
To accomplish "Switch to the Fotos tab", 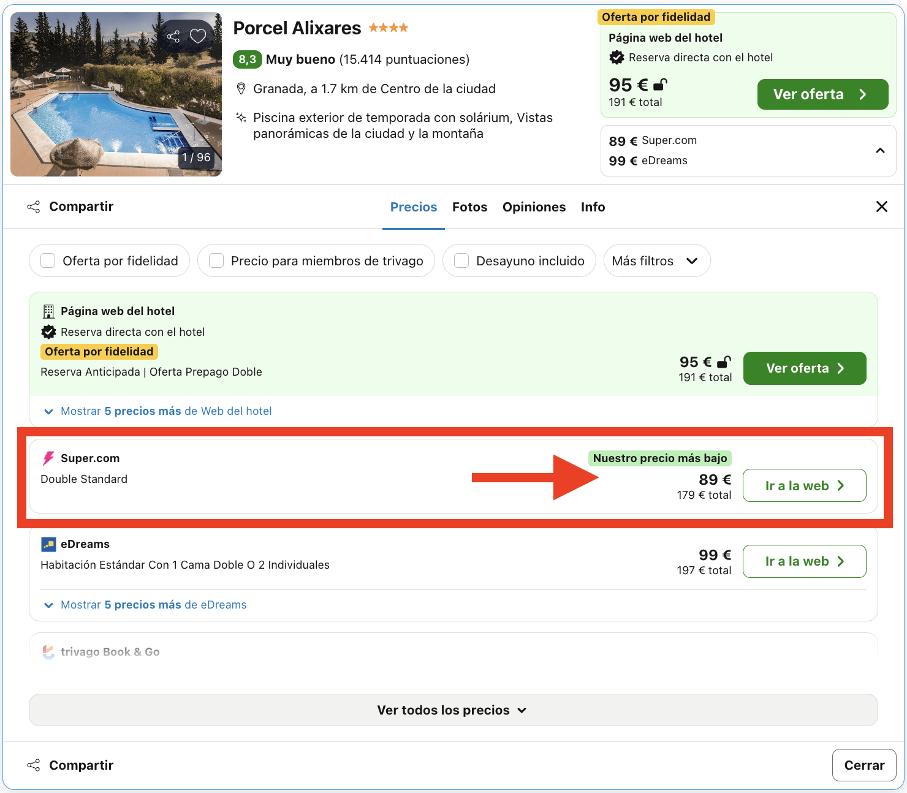I will pyautogui.click(x=469, y=207).
